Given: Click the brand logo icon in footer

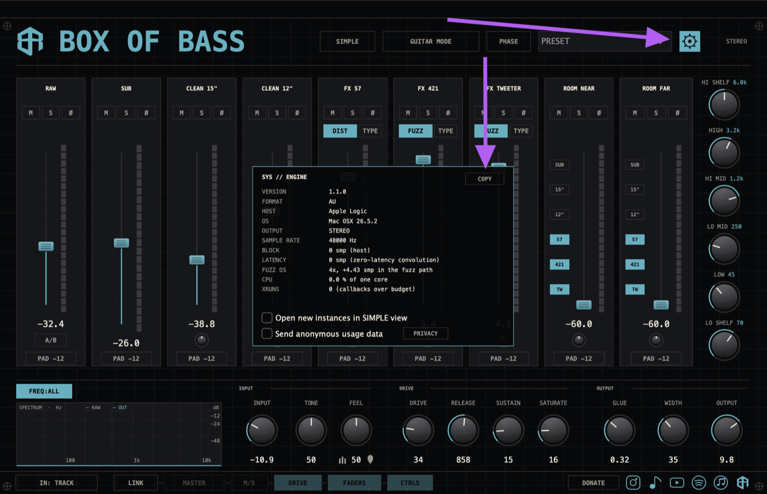Looking at the screenshot, I should pos(743,482).
